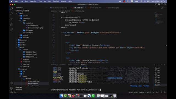Open notifications bell in status bar
This screenshot has width=176, height=99.
pos(165,92)
